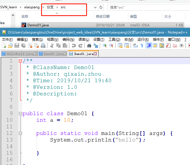The image size is (190, 165).
Task: Open the Replace toolbar icon
Action: 96,46
